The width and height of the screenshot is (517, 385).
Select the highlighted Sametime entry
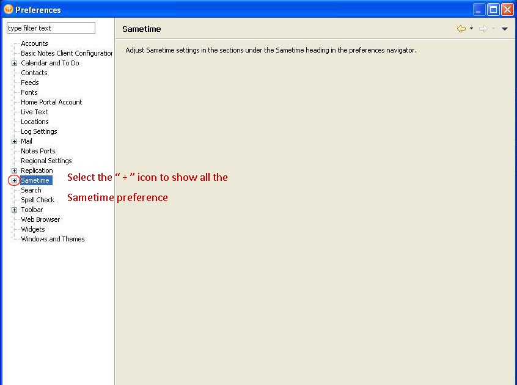pyautogui.click(x=35, y=180)
